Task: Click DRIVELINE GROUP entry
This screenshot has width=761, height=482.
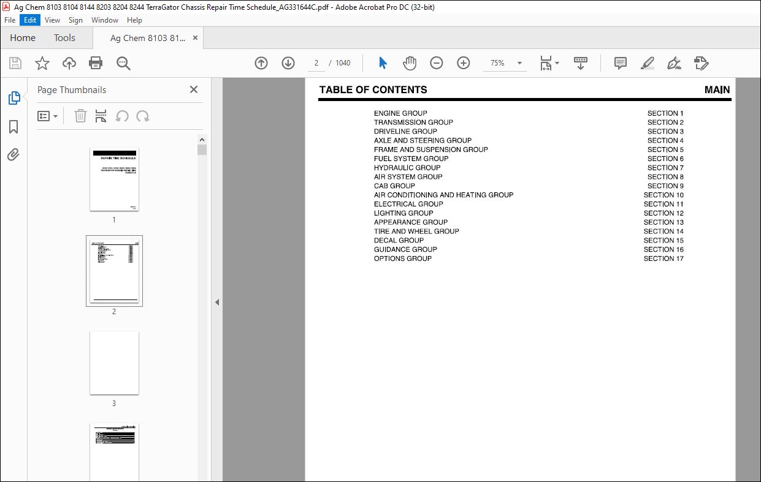Action: coord(405,132)
